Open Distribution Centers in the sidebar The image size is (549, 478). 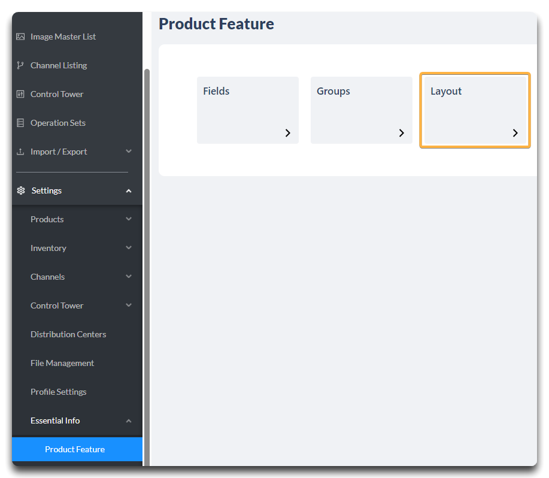[x=68, y=334]
